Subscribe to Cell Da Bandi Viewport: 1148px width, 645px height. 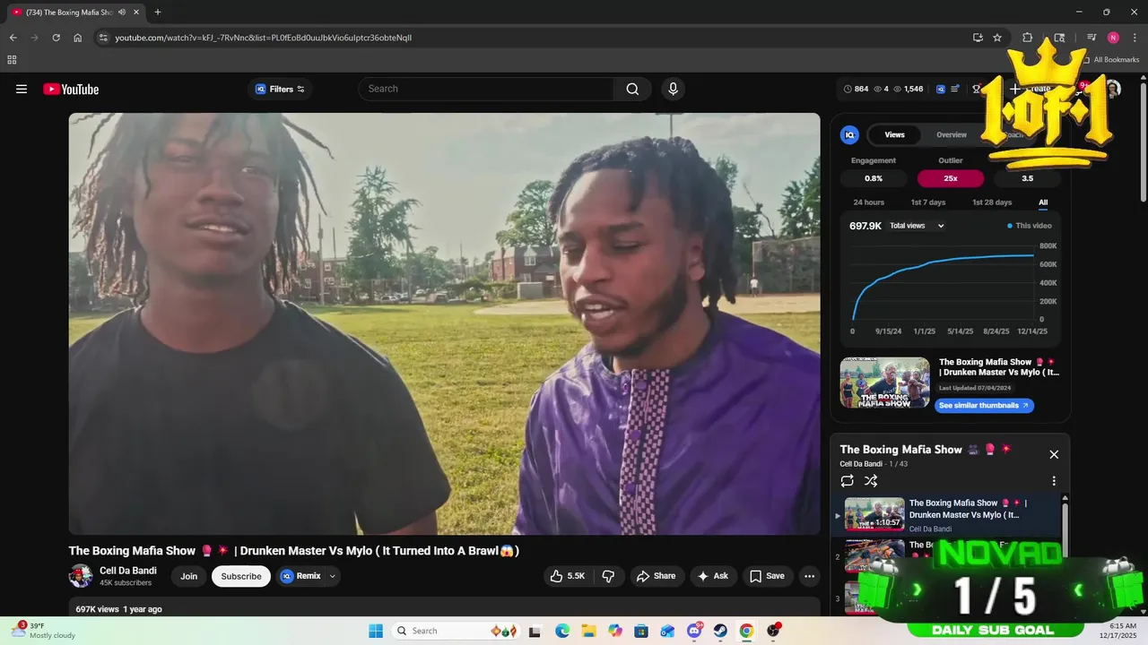[241, 576]
